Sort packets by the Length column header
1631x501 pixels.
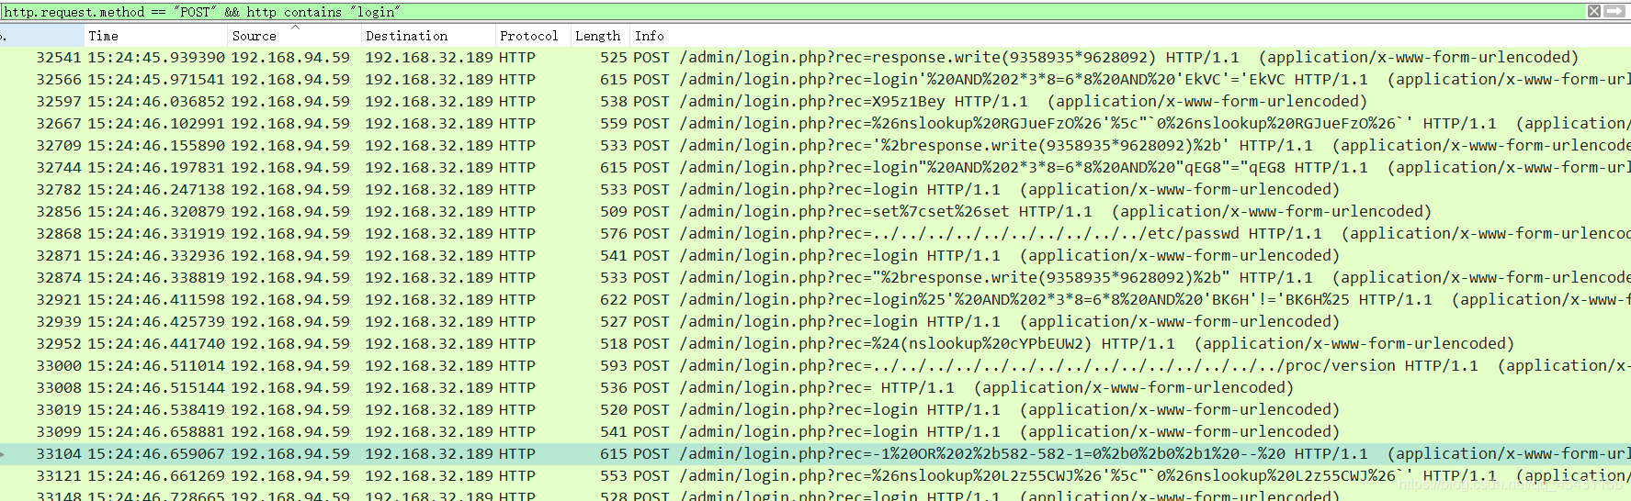pyautogui.click(x=600, y=36)
